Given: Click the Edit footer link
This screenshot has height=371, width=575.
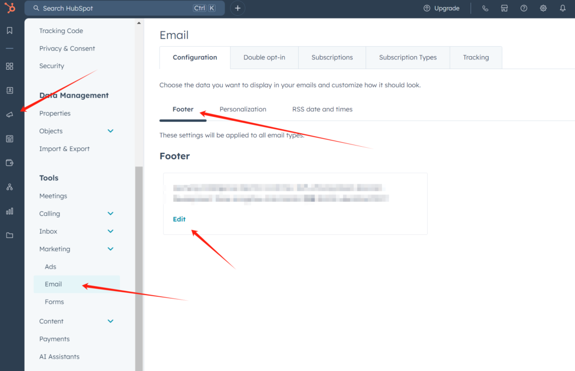Looking at the screenshot, I should coord(179,219).
